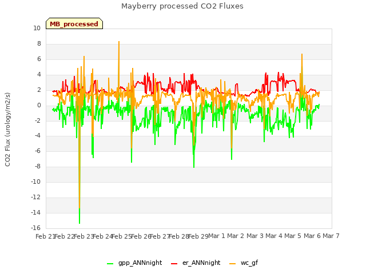Click the -16 y-axis tick label

(x=35, y=228)
